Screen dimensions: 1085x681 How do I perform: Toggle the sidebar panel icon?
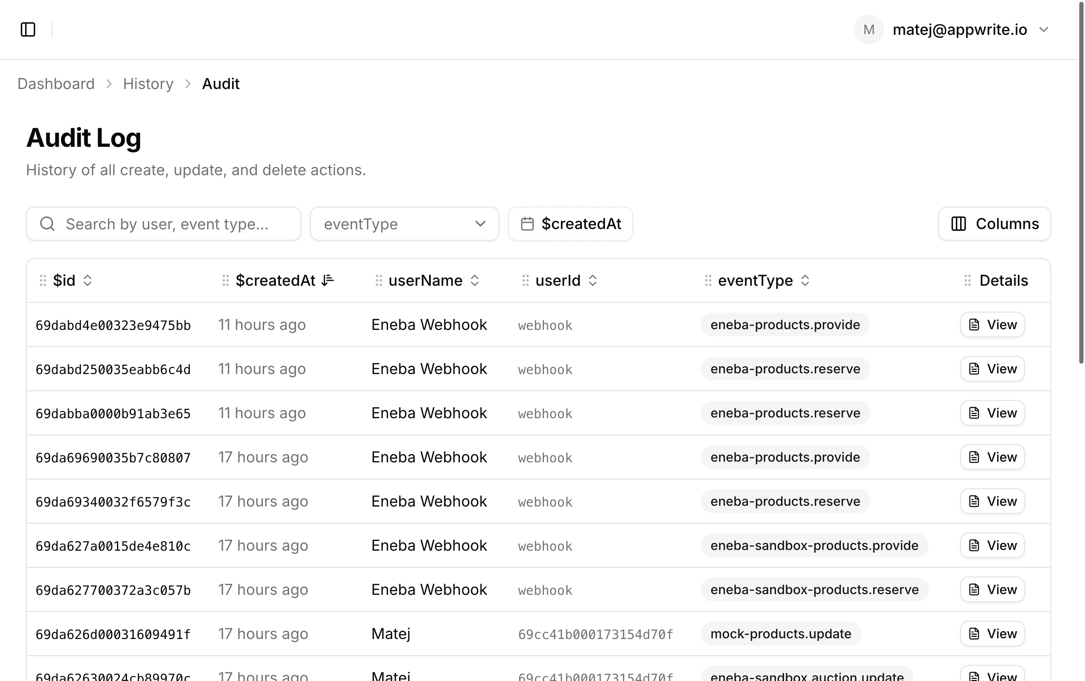pyautogui.click(x=28, y=30)
